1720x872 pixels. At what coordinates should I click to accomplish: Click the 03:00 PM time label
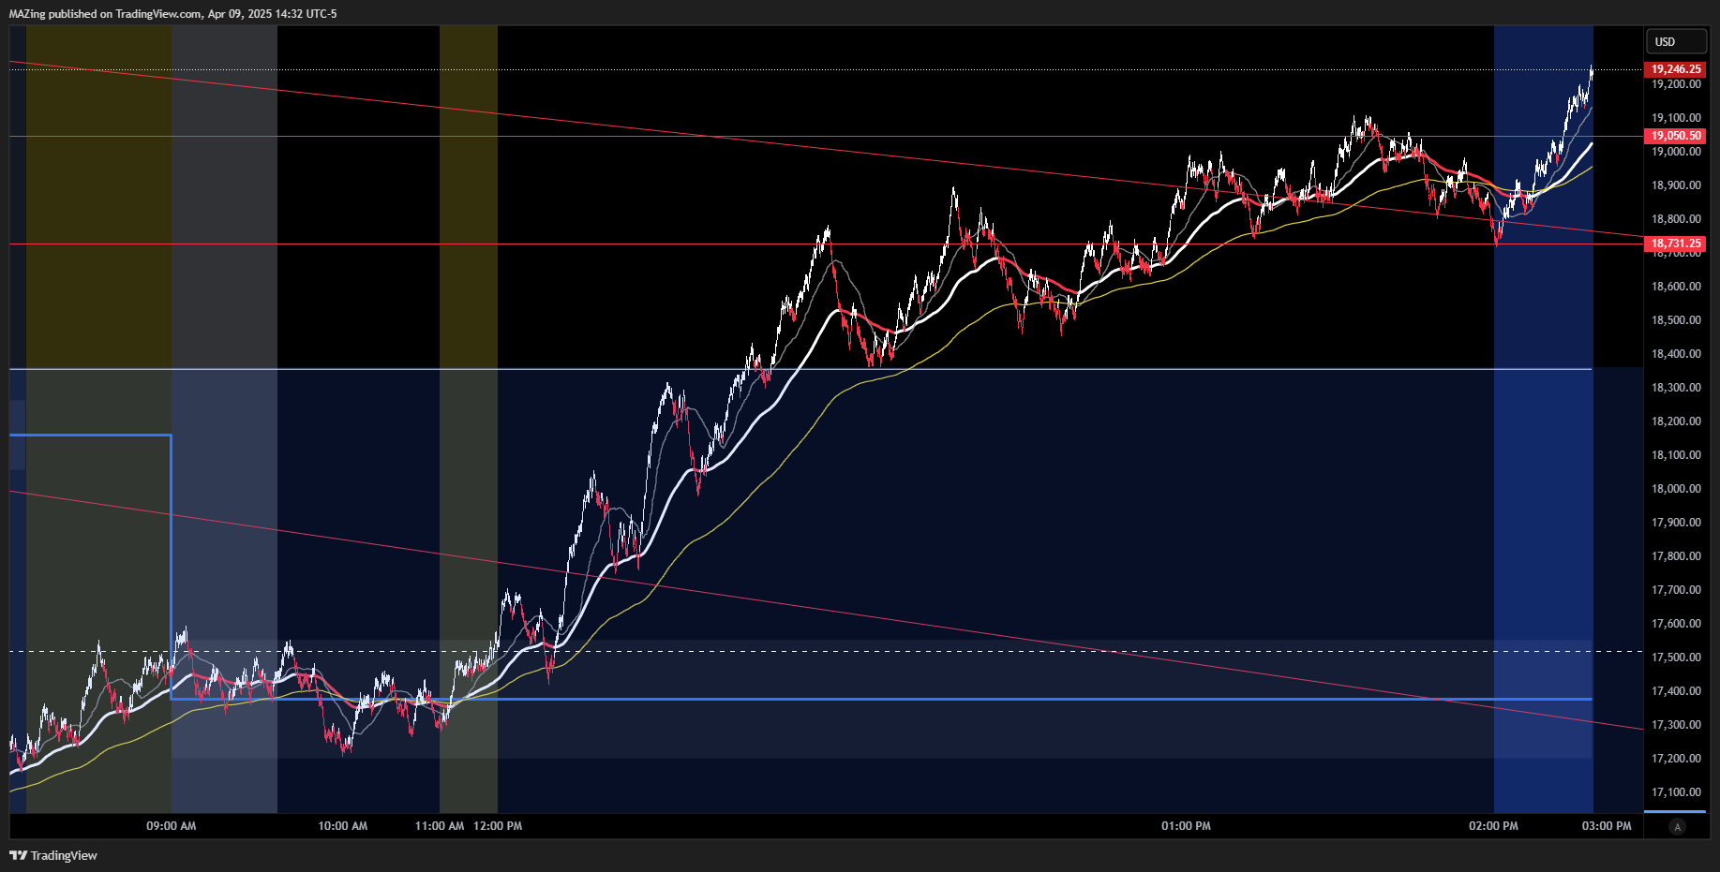1607,826
